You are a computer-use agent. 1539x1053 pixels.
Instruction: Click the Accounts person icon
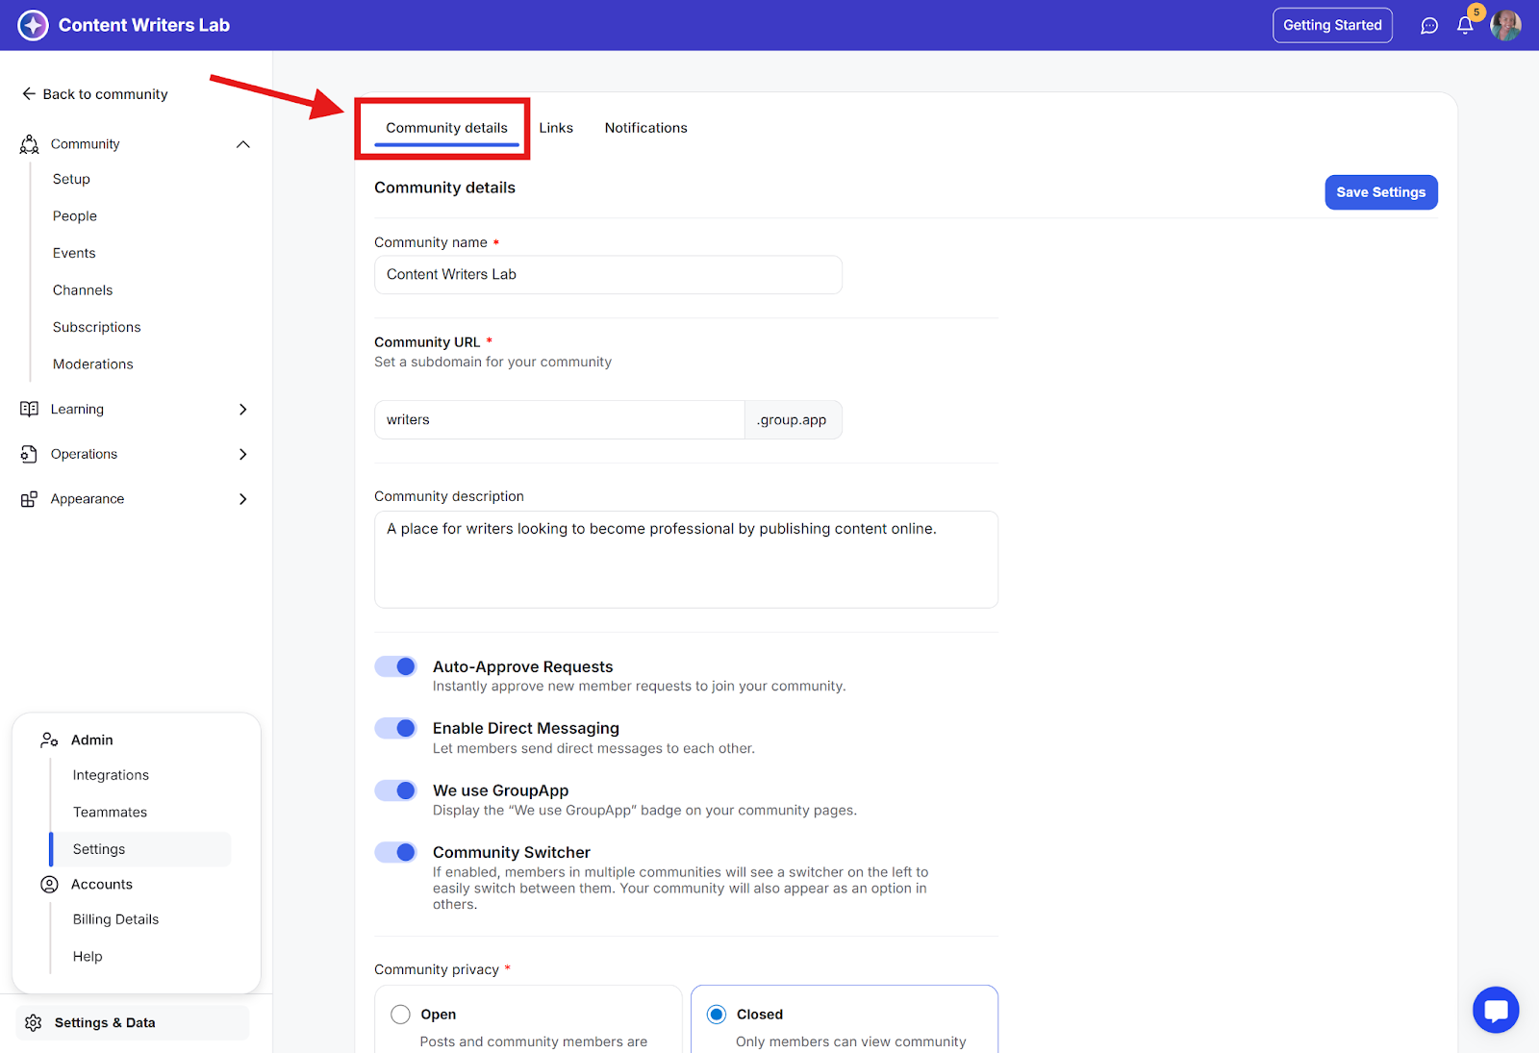coord(49,885)
